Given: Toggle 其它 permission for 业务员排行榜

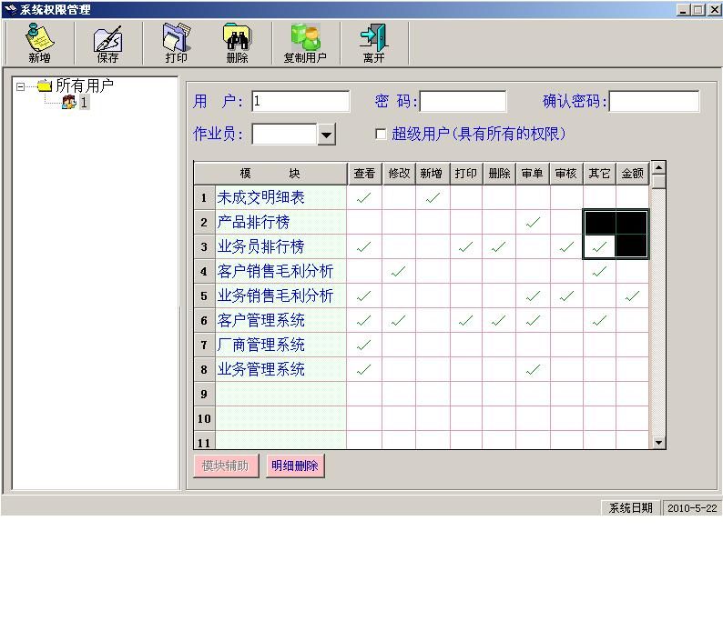Looking at the screenshot, I should click(599, 246).
